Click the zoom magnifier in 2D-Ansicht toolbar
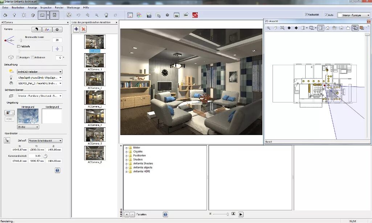The image size is (372, 223). coord(269,28)
